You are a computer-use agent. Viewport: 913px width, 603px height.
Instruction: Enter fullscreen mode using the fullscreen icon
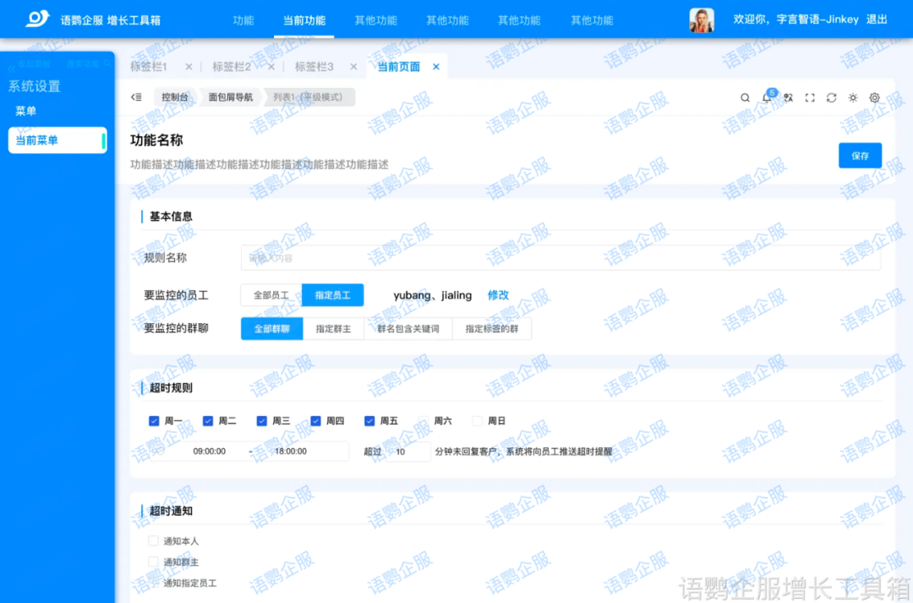coord(810,97)
